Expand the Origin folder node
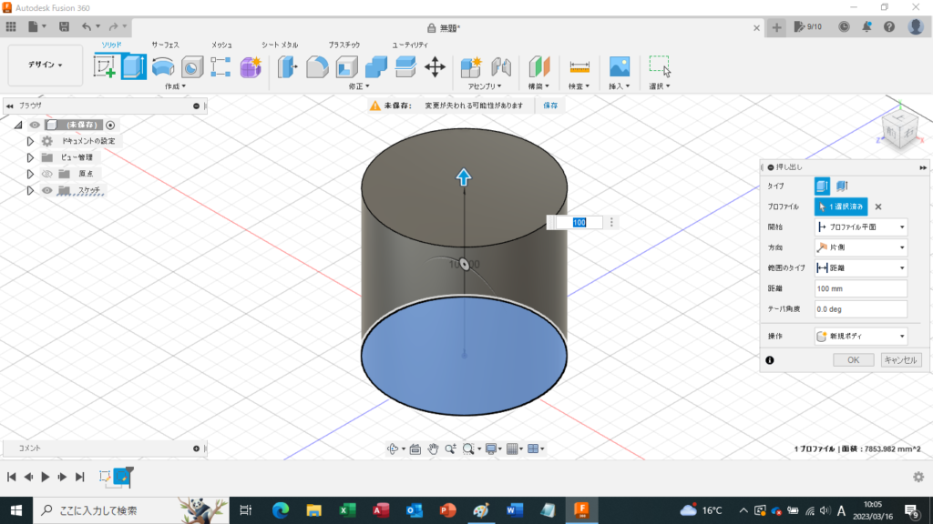 click(x=30, y=174)
